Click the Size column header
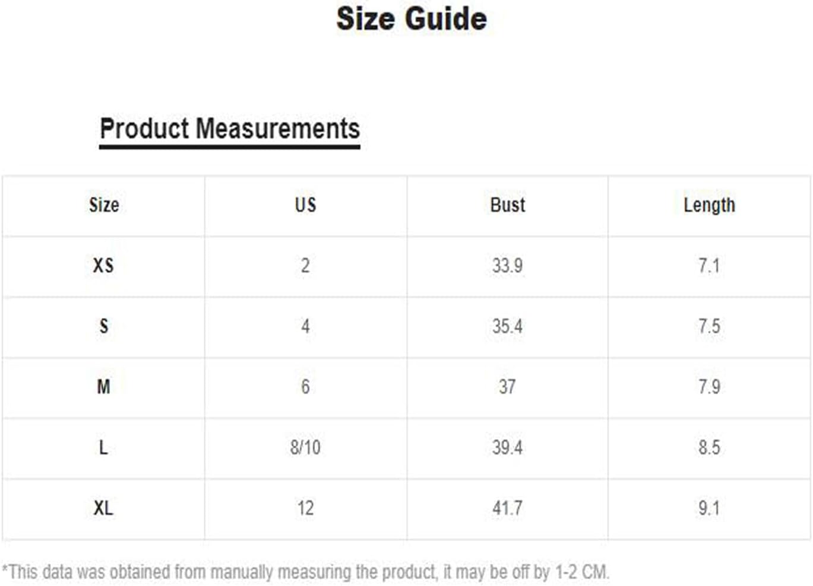 pos(104,205)
